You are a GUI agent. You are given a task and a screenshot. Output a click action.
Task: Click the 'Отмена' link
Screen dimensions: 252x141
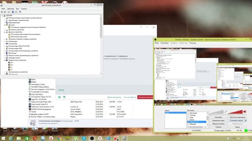click(x=61, y=90)
